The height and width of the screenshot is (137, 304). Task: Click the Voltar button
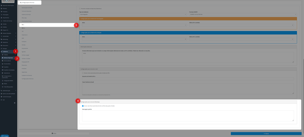pyautogui.click(x=54, y=134)
